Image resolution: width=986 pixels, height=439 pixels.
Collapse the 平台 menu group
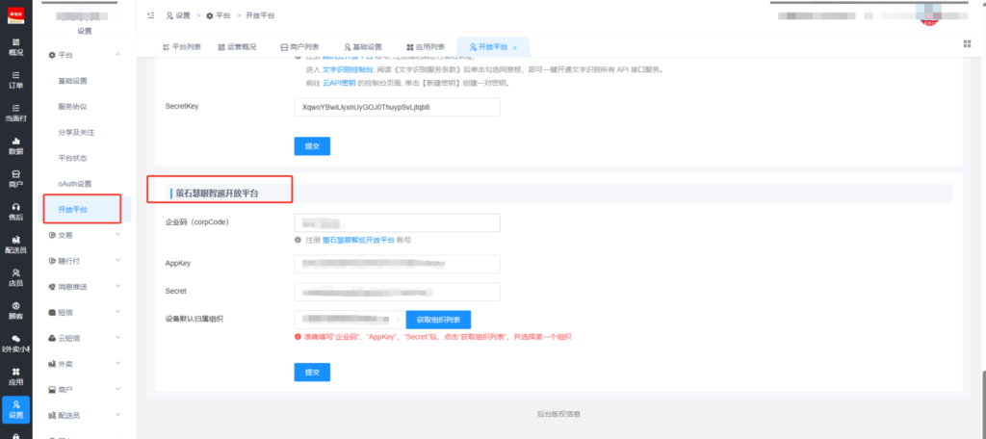click(118, 55)
